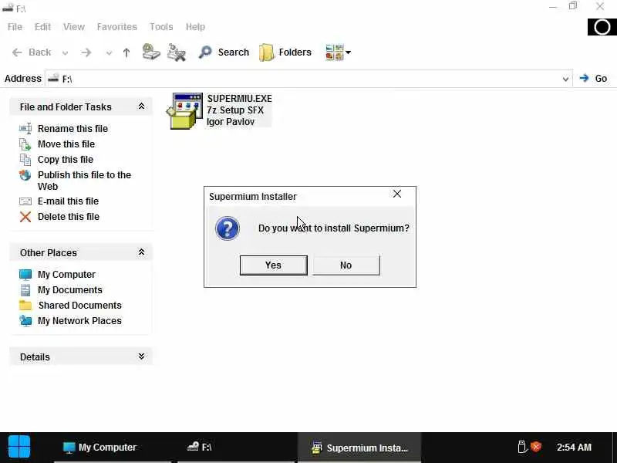This screenshot has width=617, height=463.
Task: Click the Go button
Action: tap(593, 79)
